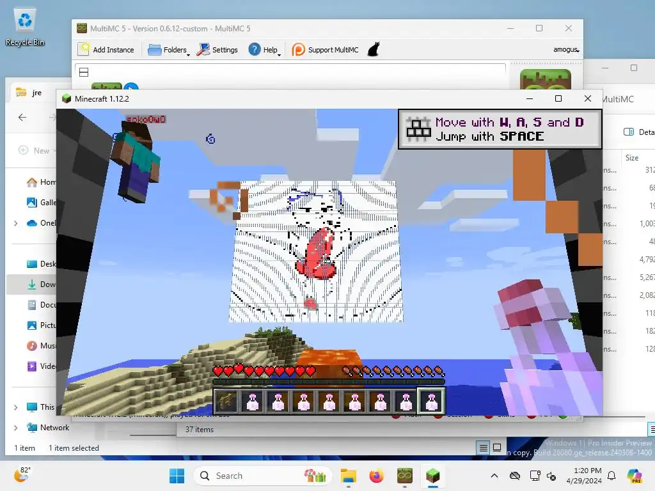Click the New button in File Explorer
Screen dimensions: 655x491
tap(36, 150)
